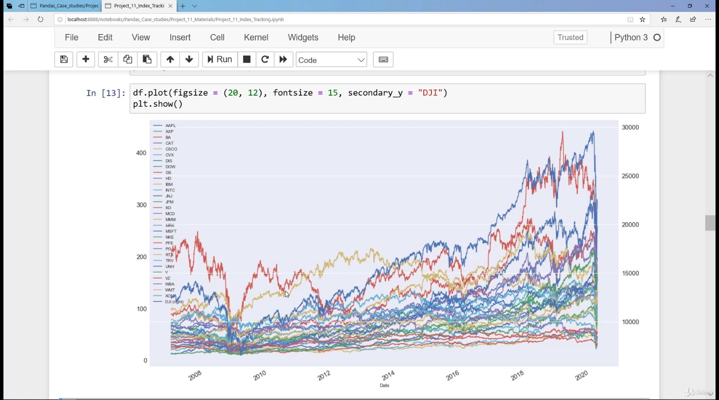Open the command palette keyboard icon
Viewport: 719px width, 400px height.
pyautogui.click(x=383, y=59)
